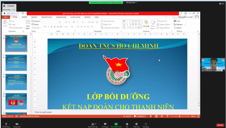The height and width of the screenshot is (128, 226).
Task: Switch to Slide Sorter view icon
Action: [156, 116]
